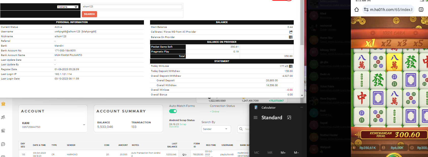
Task: Click the highlighted gold 八萬 tile
Action: click(394, 62)
